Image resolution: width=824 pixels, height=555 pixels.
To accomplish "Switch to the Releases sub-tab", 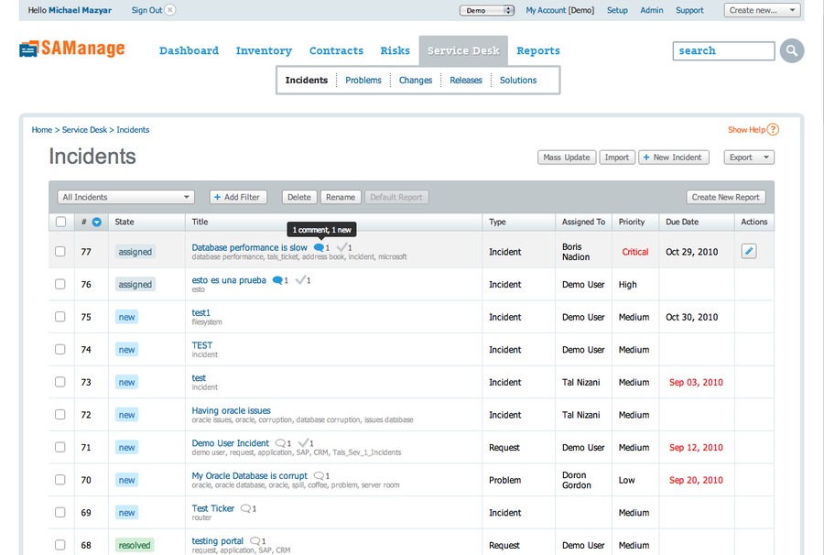I will tap(466, 80).
